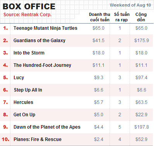The image size is (154, 146).
Task: Click Planes: Fire & Rescue title
Action: 38,139
